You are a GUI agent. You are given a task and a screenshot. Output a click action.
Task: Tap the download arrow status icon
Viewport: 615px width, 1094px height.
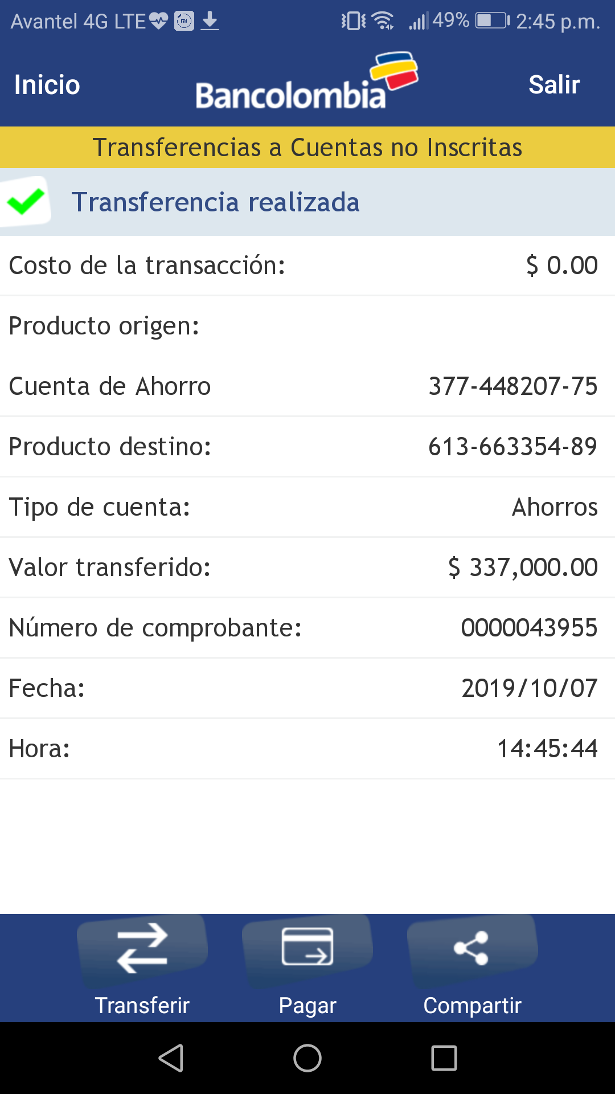coord(210,22)
